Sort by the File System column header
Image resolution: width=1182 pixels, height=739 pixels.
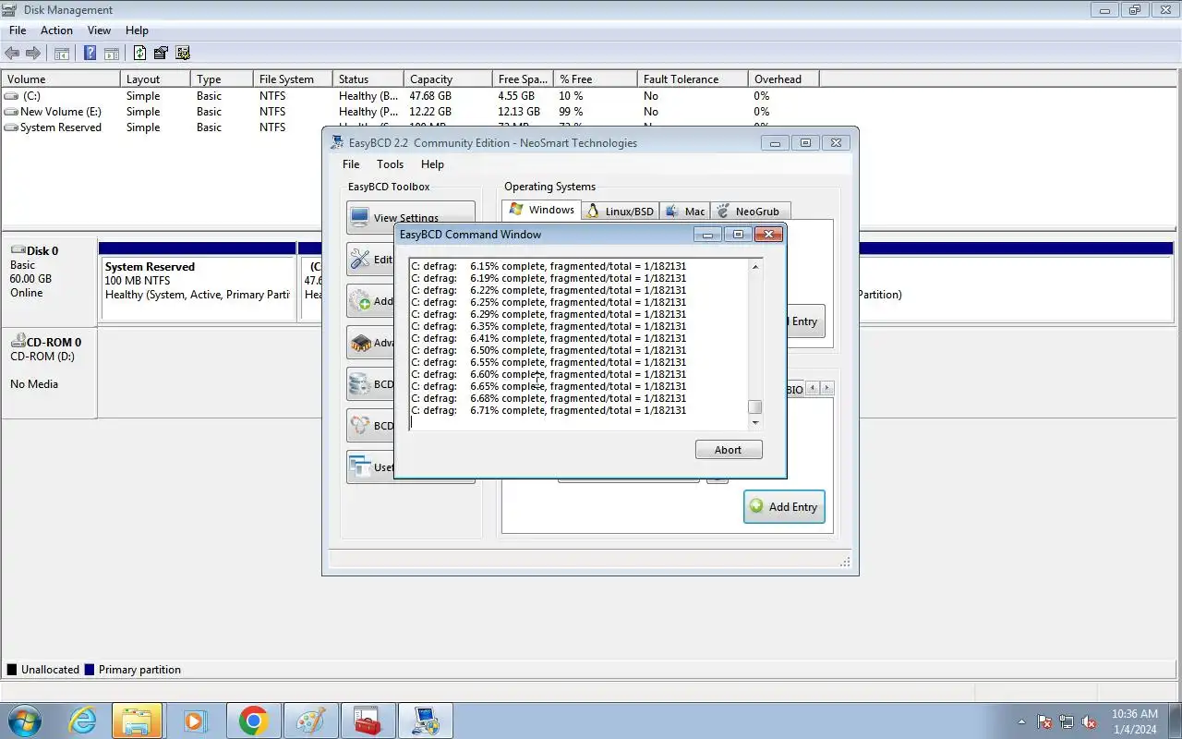pyautogui.click(x=293, y=79)
